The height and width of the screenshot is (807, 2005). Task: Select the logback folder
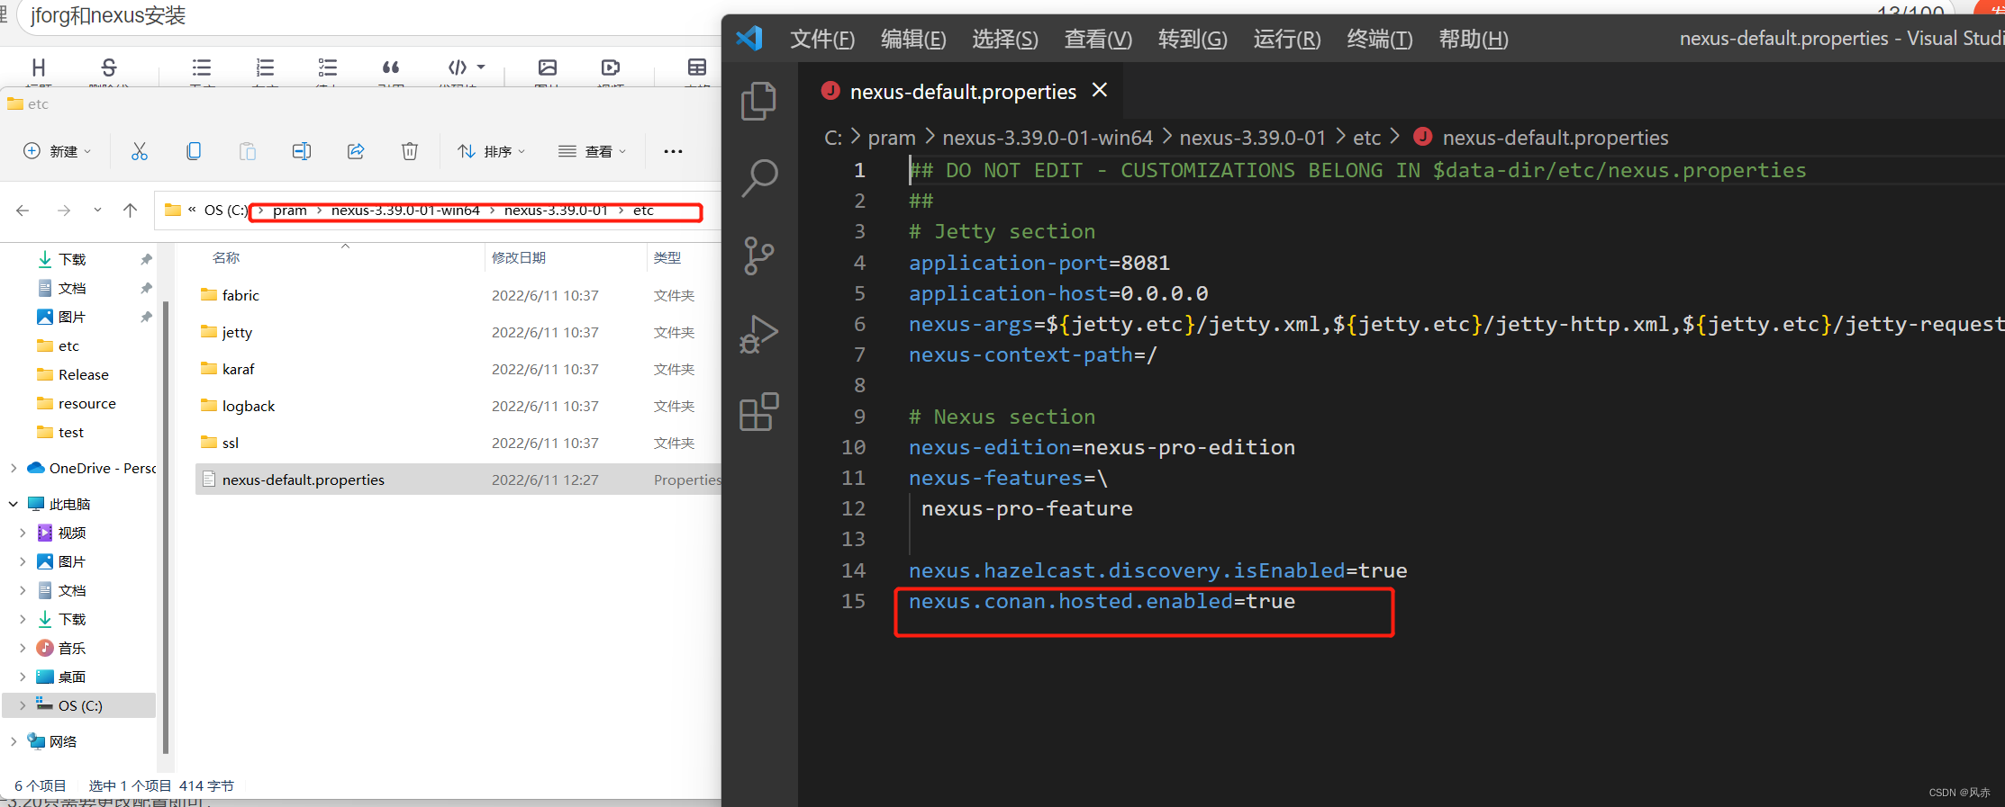pos(458,406)
